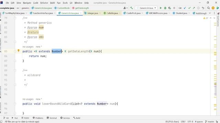220x123 pixels.
Task: Switch to CodinProb.java tab
Action: pyautogui.click(x=133, y=13)
